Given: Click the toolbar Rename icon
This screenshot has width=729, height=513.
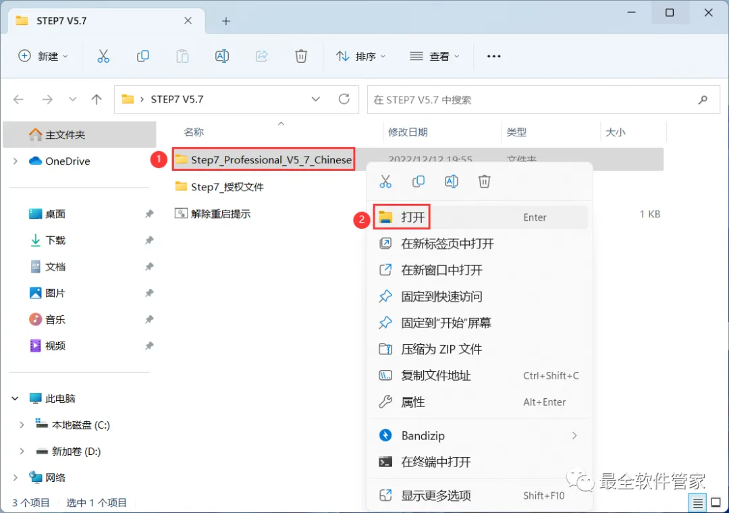Looking at the screenshot, I should pos(222,56).
